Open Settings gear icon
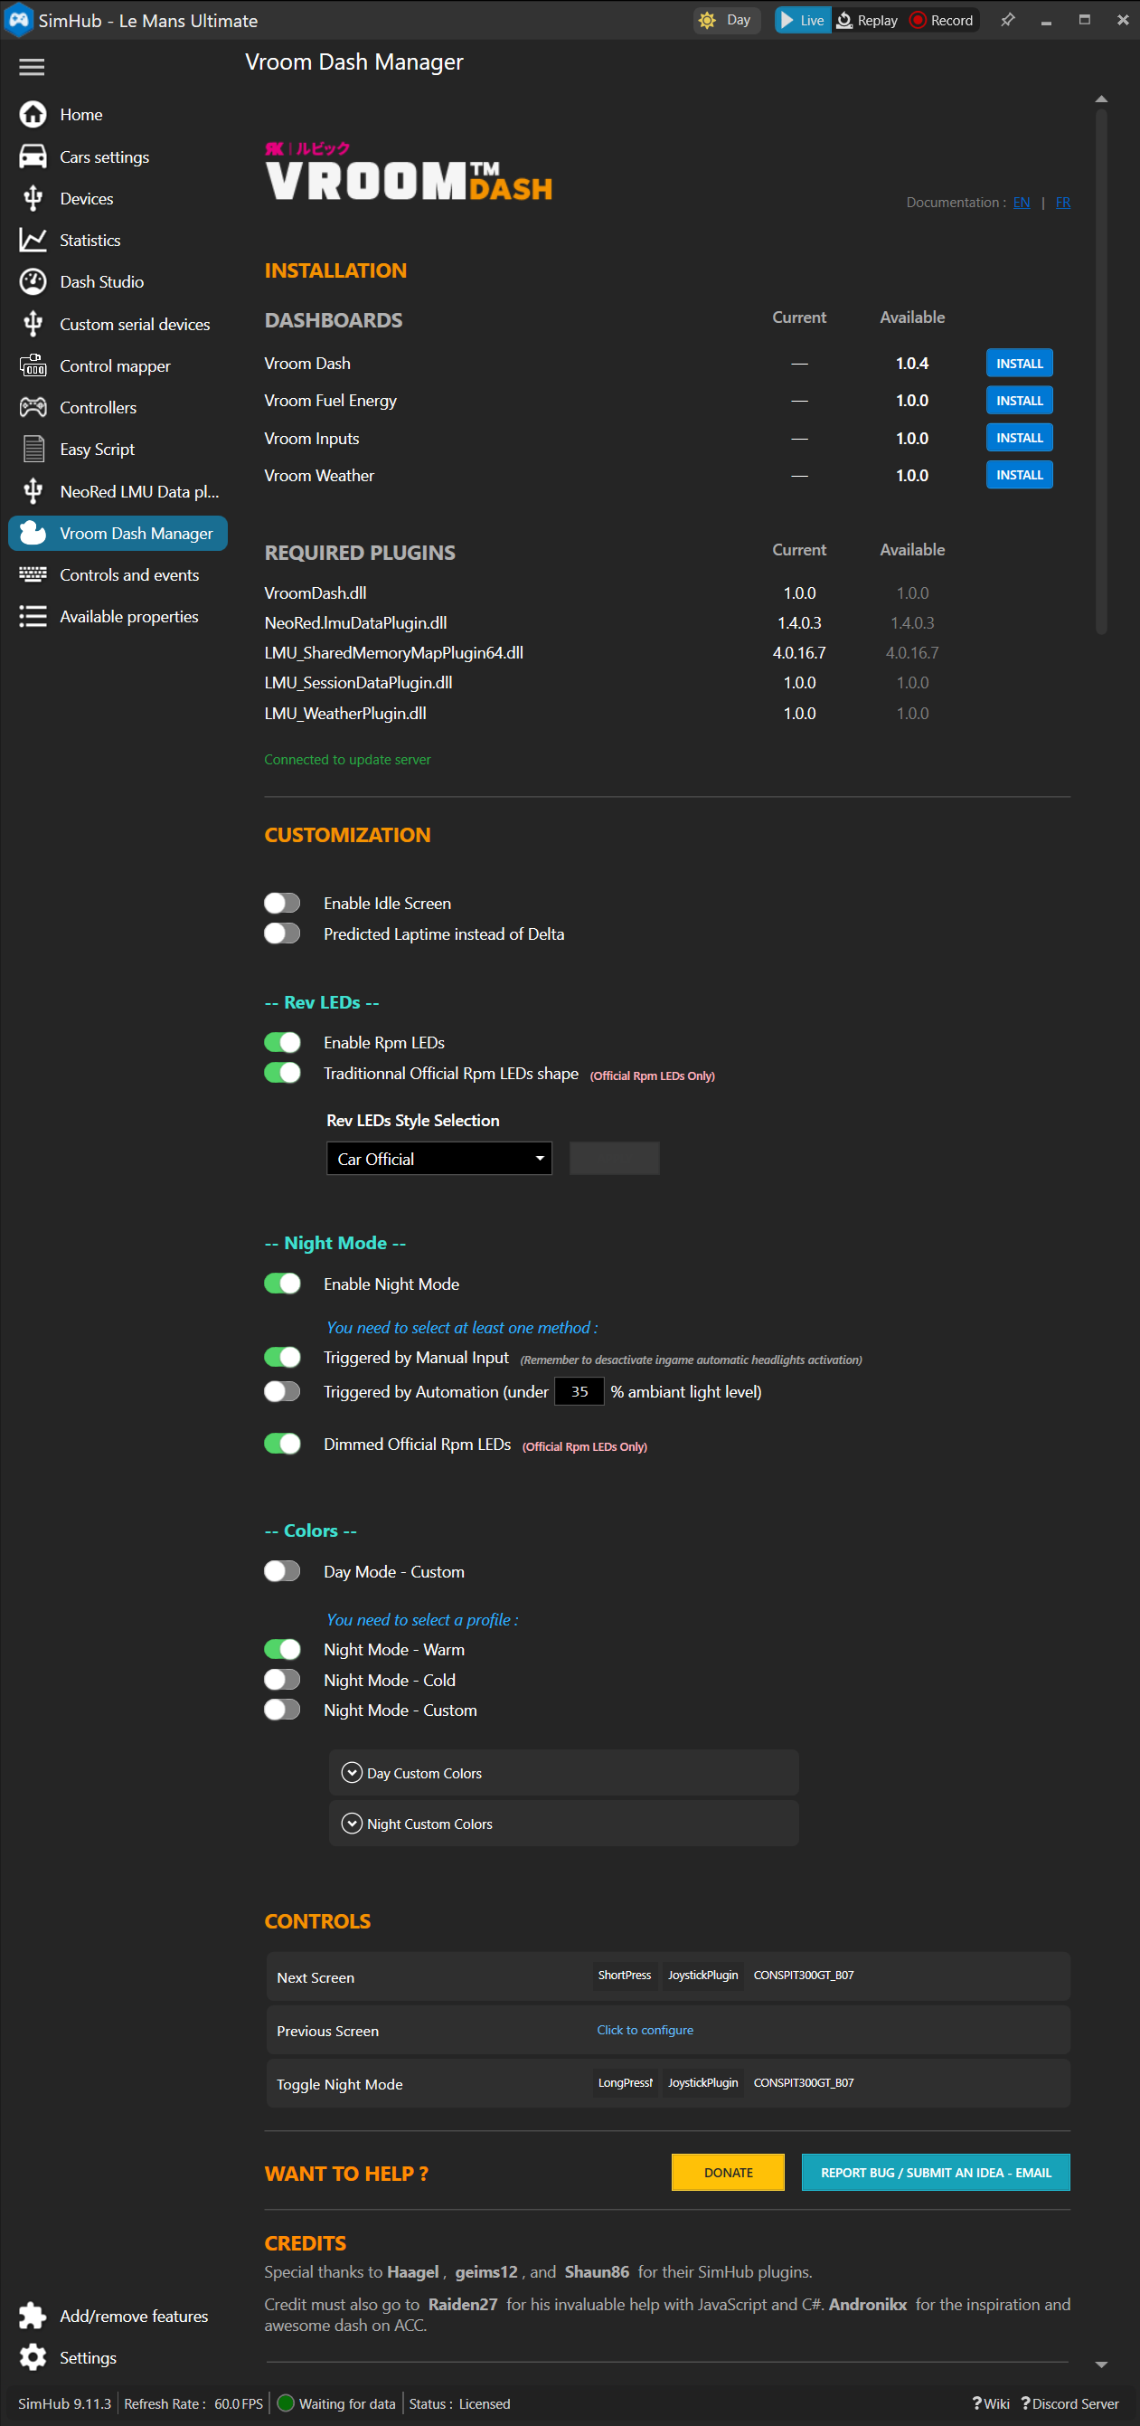Screen dimensions: 1140x2426 33,2357
